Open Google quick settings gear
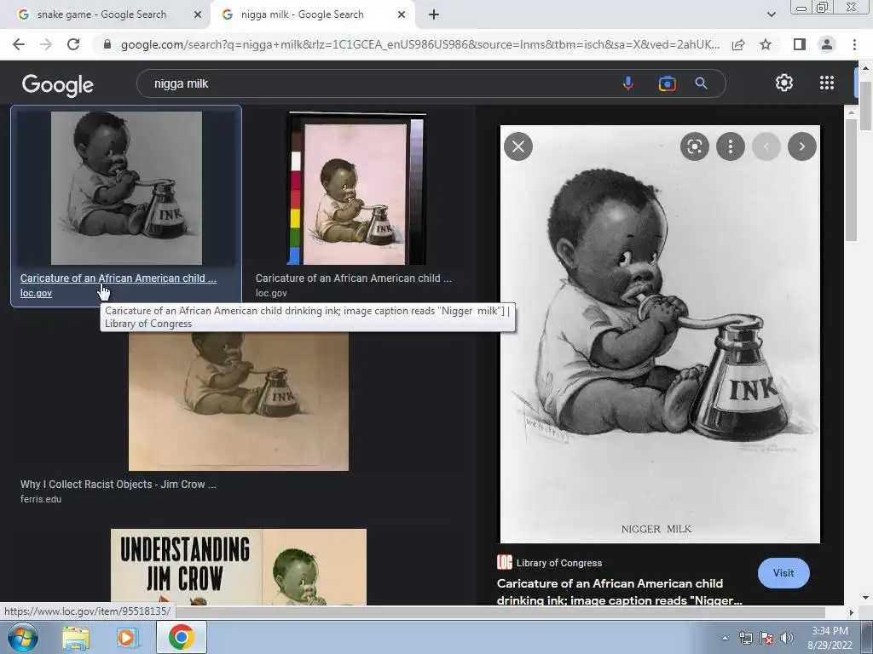 [x=784, y=83]
